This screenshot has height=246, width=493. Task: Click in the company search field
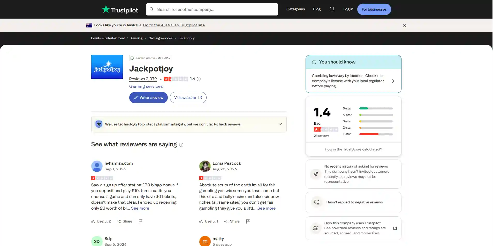(x=212, y=9)
